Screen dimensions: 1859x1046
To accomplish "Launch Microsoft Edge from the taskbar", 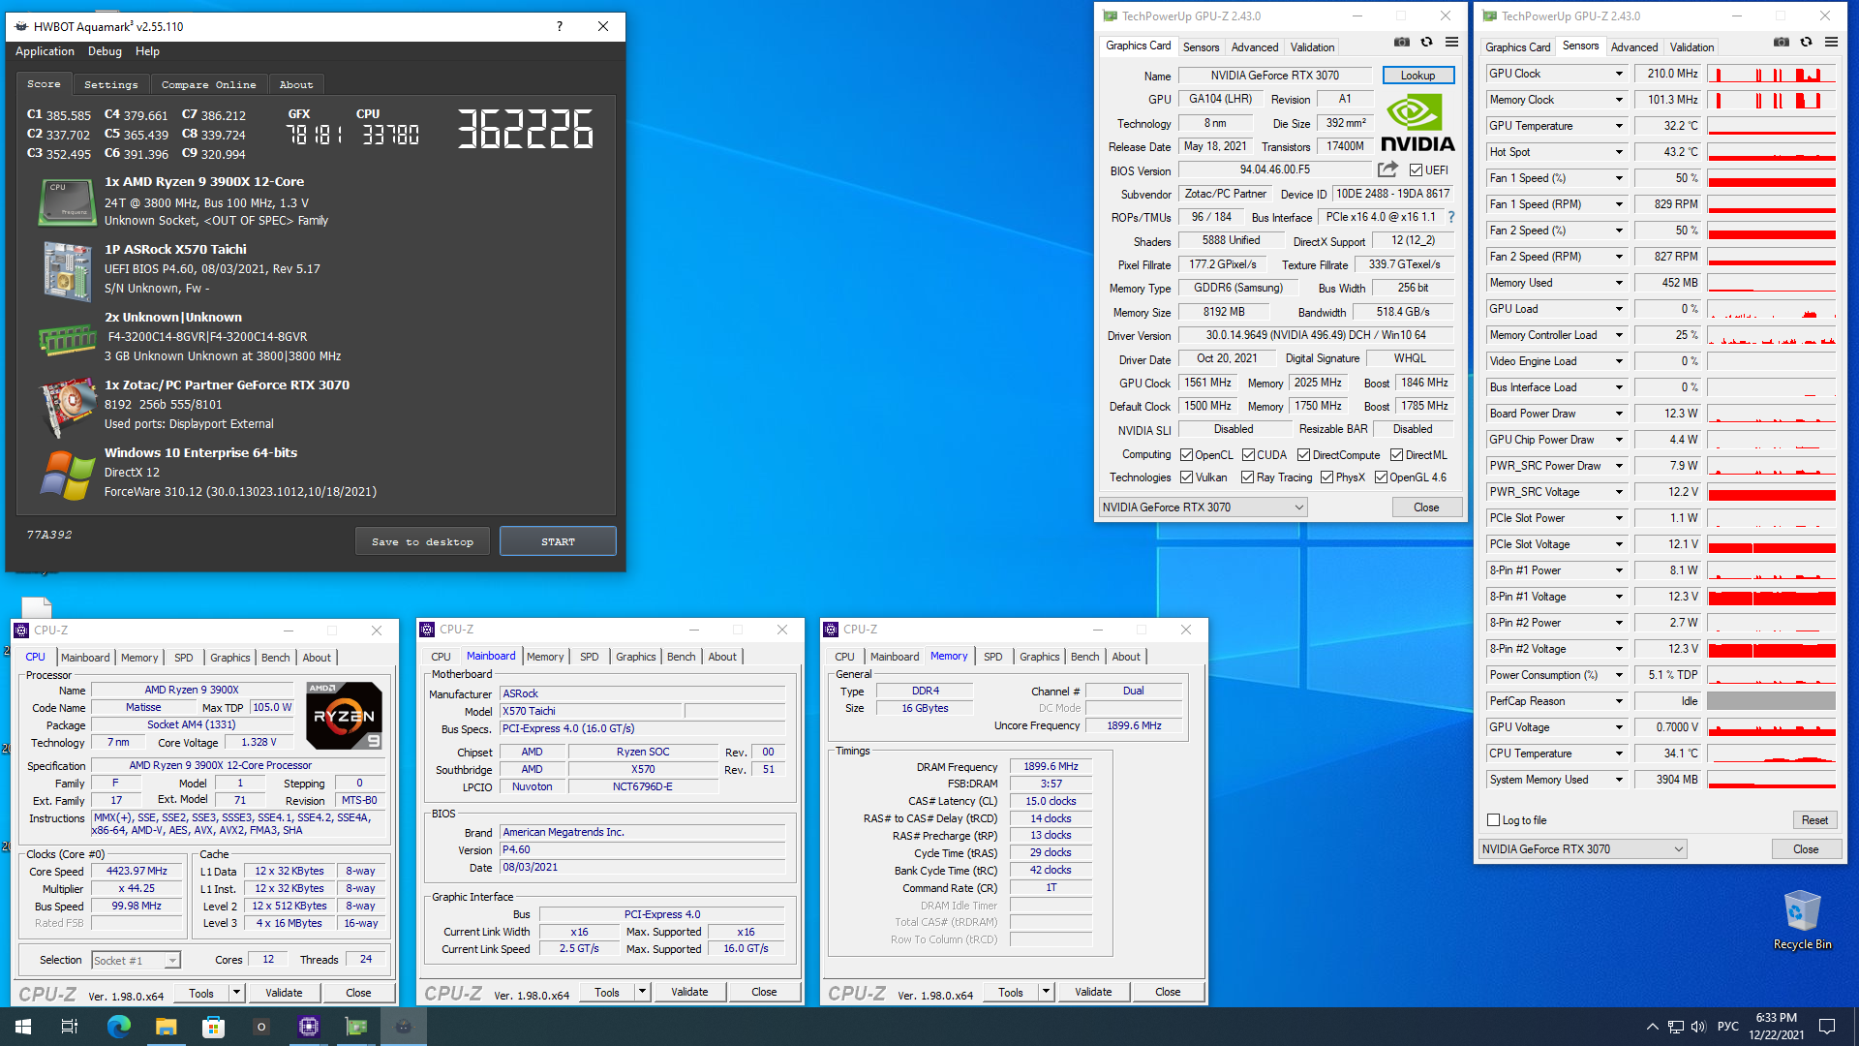I will click(118, 1027).
